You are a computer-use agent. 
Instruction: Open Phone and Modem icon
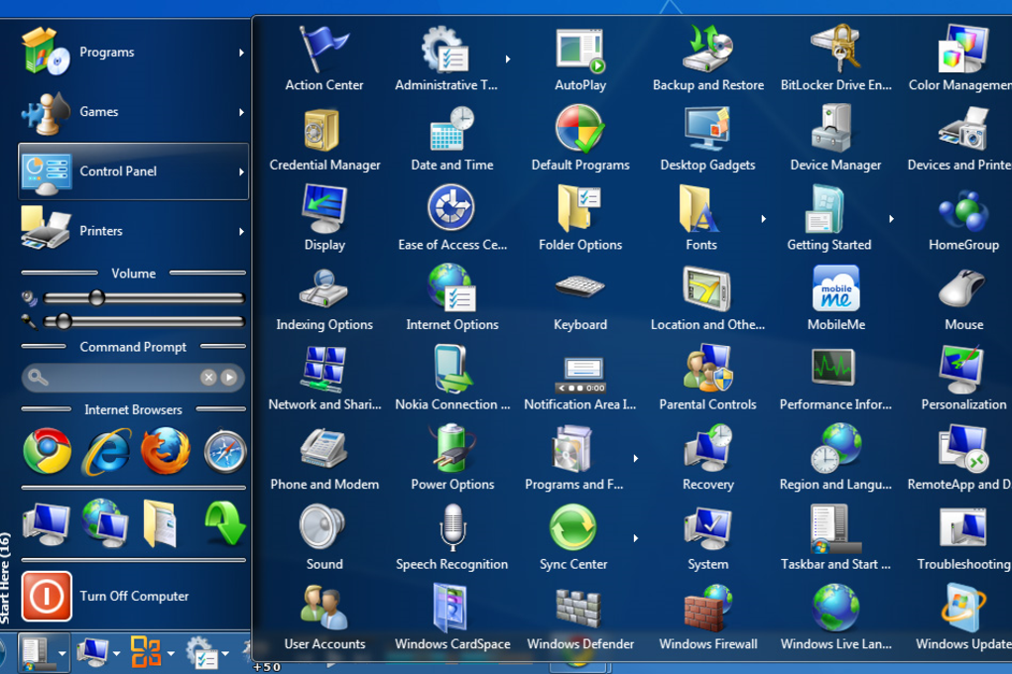pyautogui.click(x=324, y=448)
